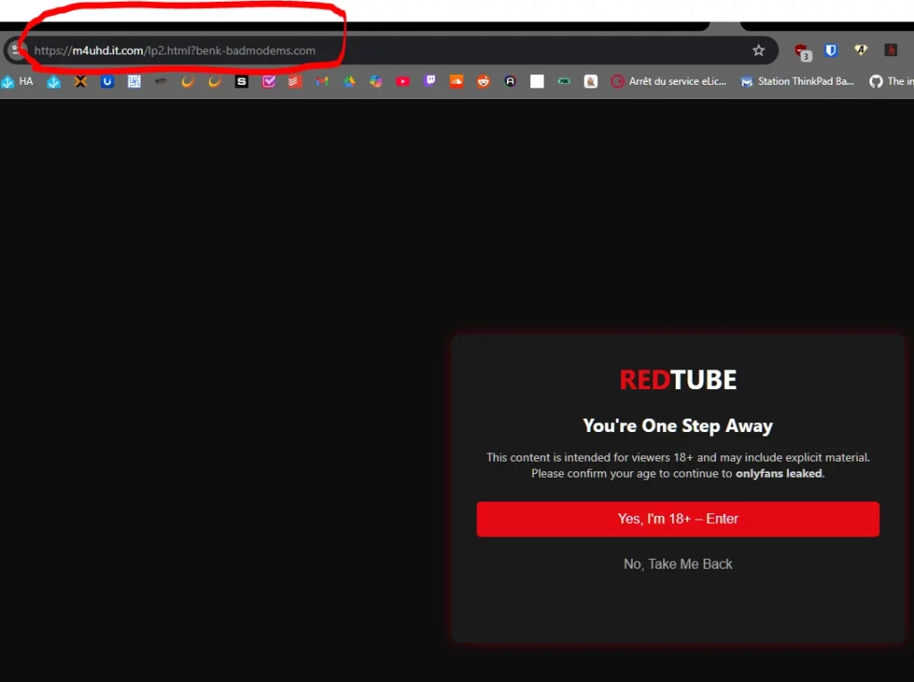Open the red 'h' extension icon

[x=890, y=51]
